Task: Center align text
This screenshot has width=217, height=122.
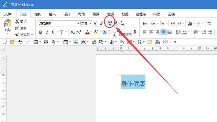Action: 151,33
